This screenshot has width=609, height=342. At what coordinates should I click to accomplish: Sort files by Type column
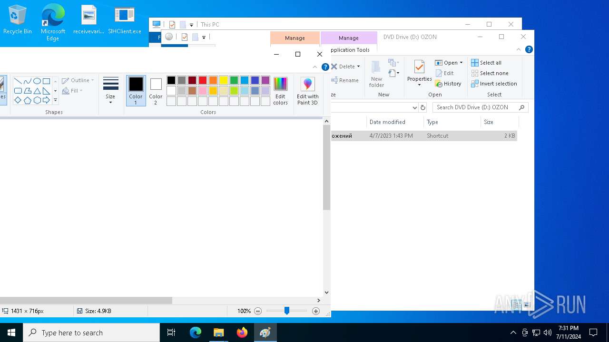click(x=452, y=122)
